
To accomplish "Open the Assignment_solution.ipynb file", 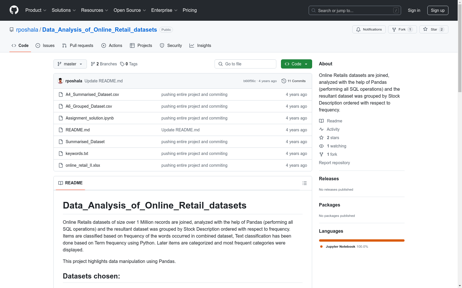I will click(90, 118).
